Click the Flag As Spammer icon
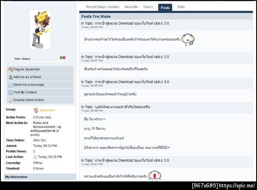 (x=10, y=69)
